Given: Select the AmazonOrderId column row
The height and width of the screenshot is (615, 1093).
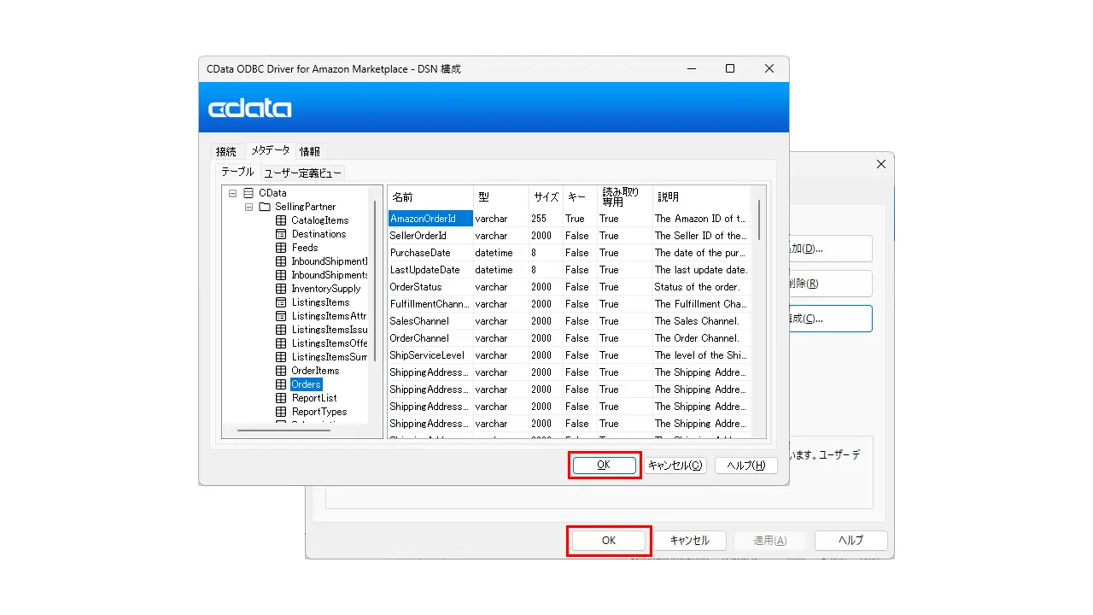Looking at the screenshot, I should 570,219.
